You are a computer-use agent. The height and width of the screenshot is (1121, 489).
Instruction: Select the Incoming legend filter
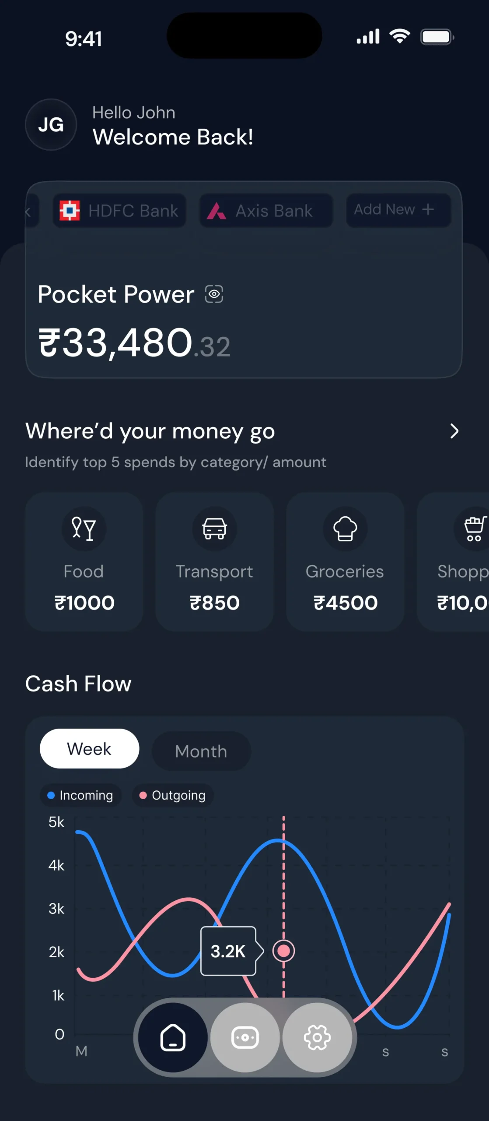pos(80,795)
